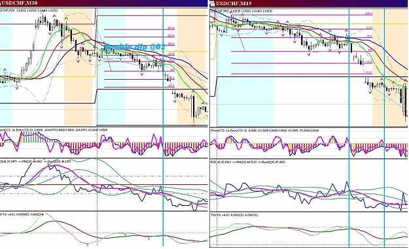Click the THVTrix indicator label in M30 window
Image resolution: width=409 pixels, height=249 pixels.
22,214
